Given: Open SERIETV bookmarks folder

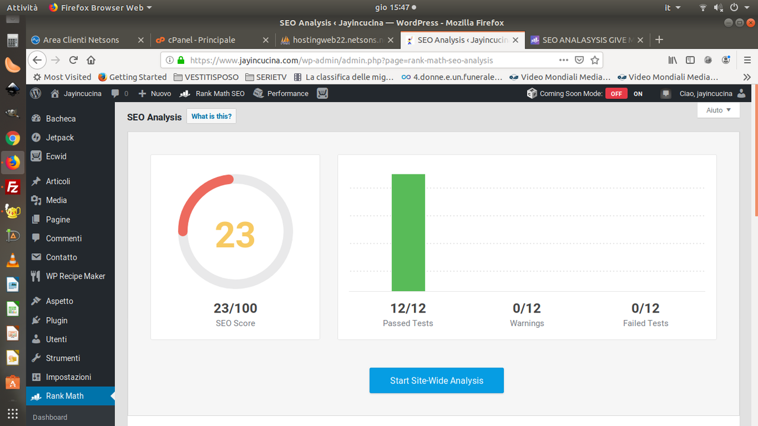Looking at the screenshot, I should [x=266, y=77].
